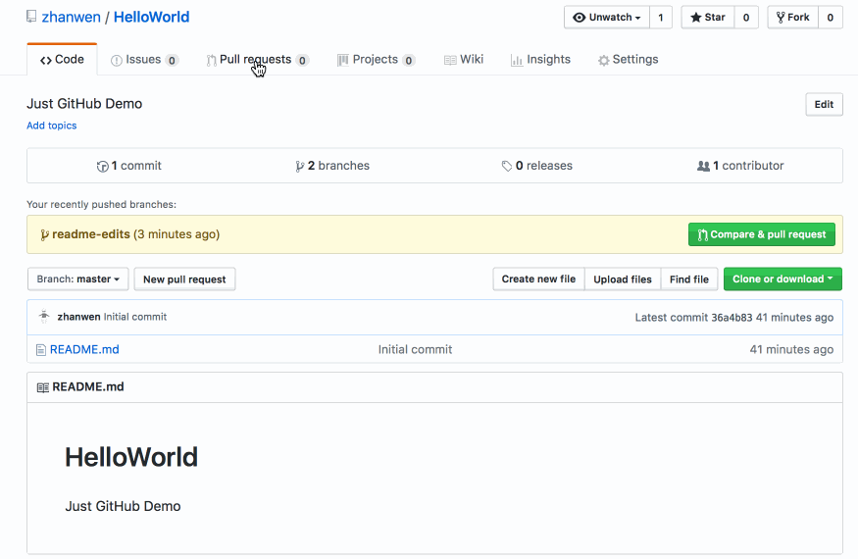Click the Issues count badge
Screen dimensions: 858x559
(x=172, y=60)
